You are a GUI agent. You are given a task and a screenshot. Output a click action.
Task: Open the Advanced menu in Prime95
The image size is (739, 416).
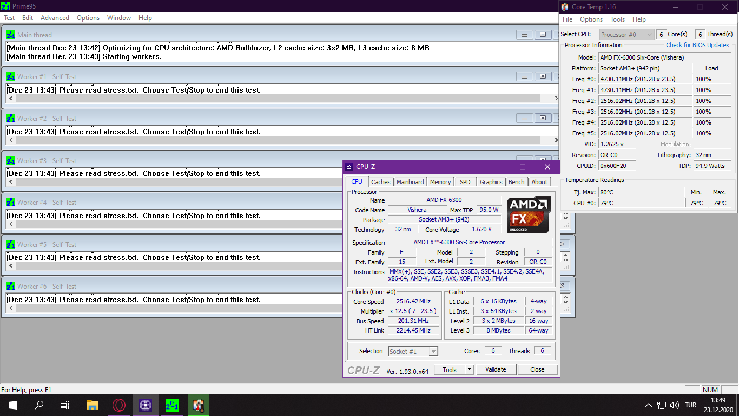pyautogui.click(x=55, y=18)
